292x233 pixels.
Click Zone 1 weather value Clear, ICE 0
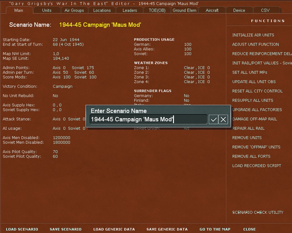point(197,68)
